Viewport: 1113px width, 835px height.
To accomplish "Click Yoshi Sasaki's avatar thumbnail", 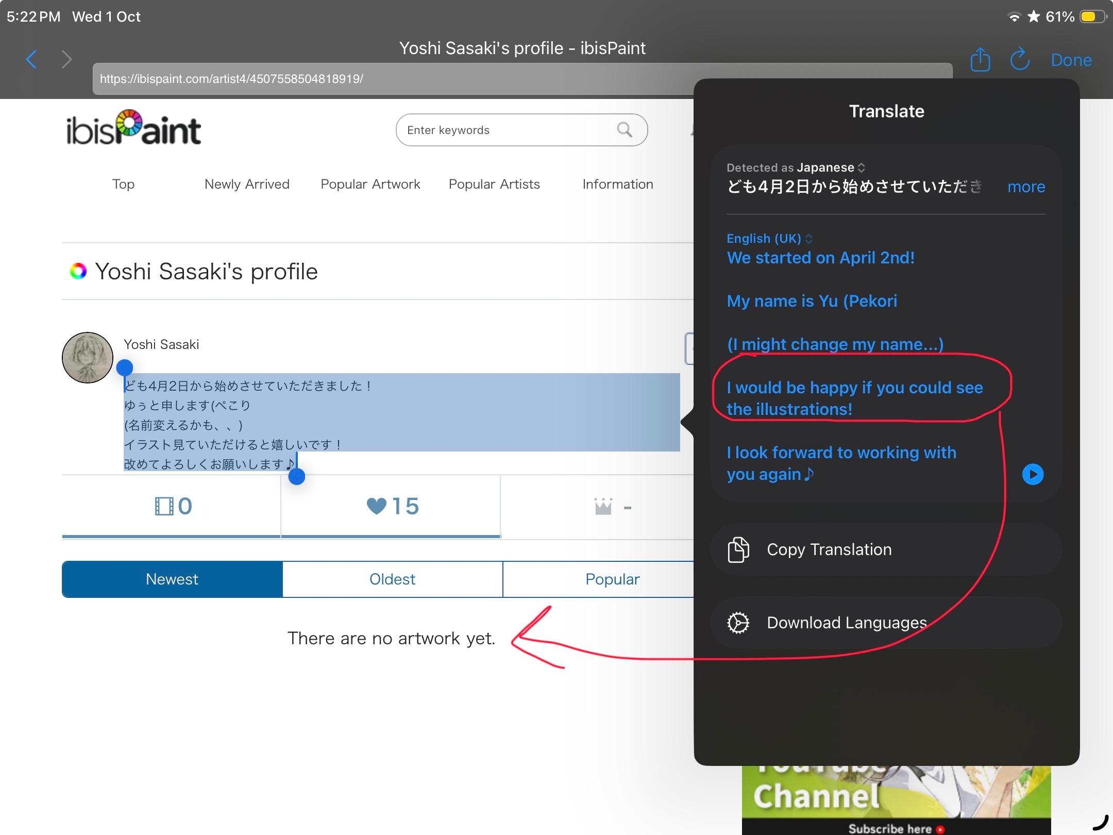I will point(88,357).
